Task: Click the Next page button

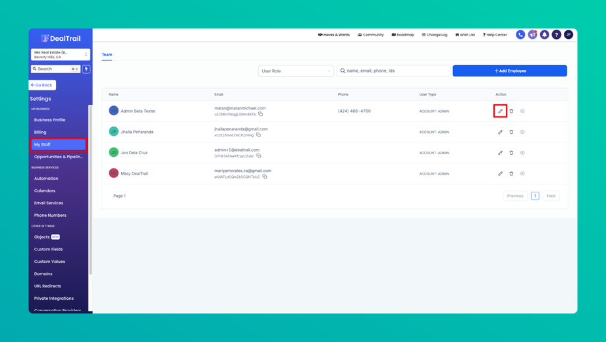Action: click(551, 196)
